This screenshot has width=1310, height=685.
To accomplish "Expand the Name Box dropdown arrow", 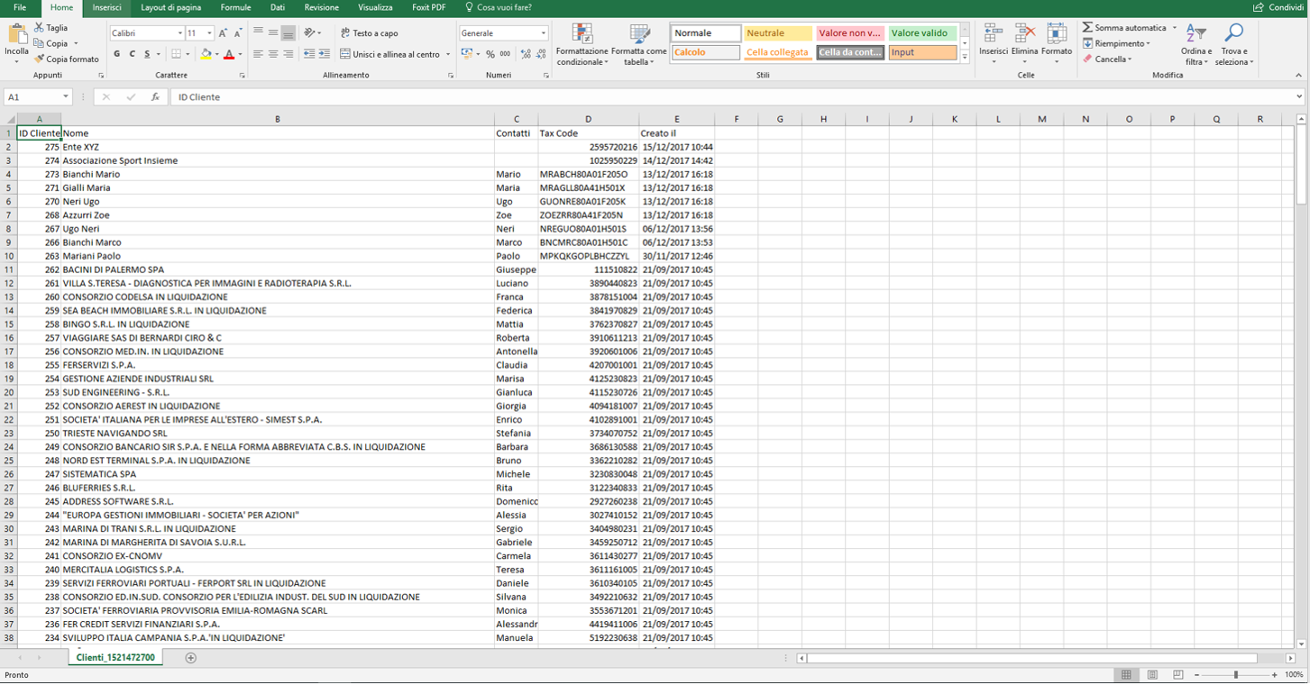I will coord(66,97).
